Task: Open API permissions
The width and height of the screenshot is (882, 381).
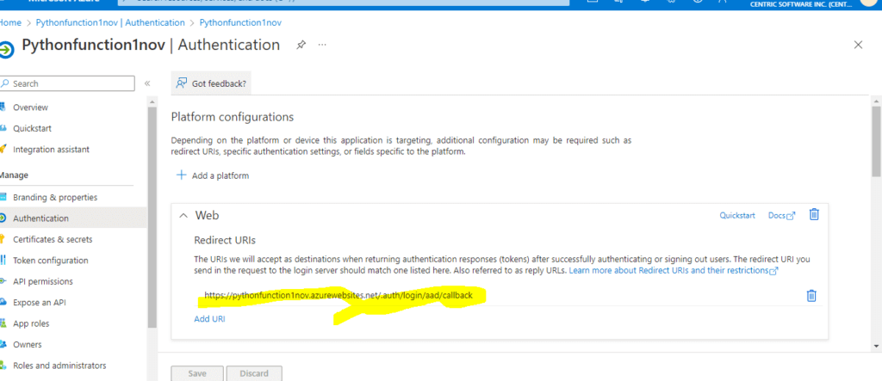Action: [x=43, y=281]
